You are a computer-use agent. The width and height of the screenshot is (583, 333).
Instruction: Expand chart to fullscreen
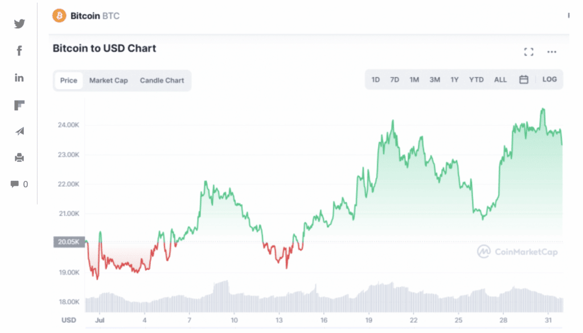pyautogui.click(x=529, y=52)
